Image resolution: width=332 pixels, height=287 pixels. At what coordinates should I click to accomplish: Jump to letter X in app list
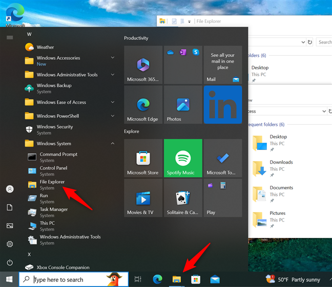click(x=29, y=254)
